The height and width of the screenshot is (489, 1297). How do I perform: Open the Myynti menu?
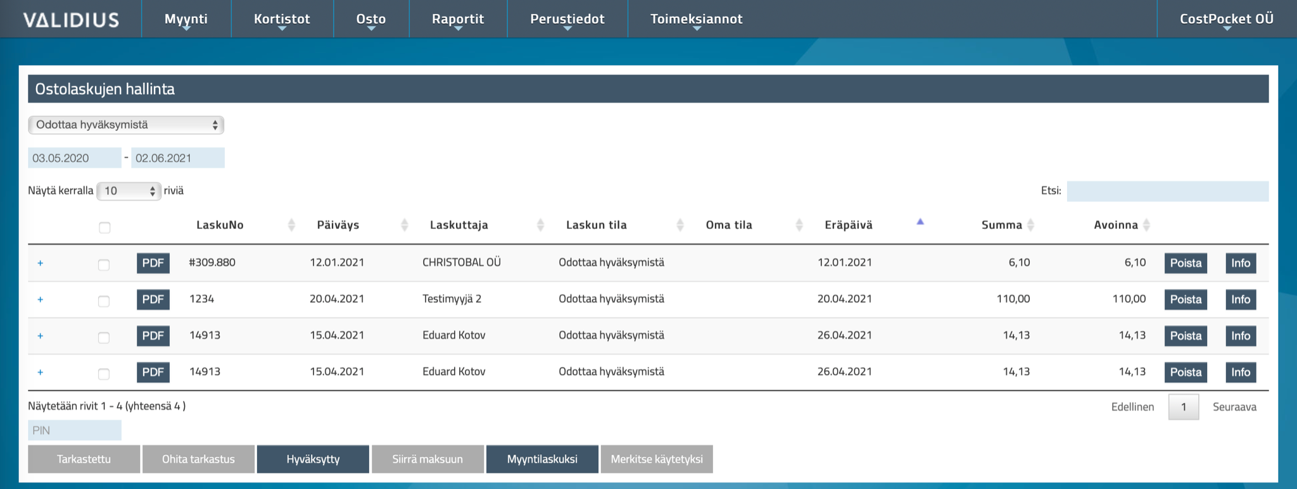click(x=186, y=19)
